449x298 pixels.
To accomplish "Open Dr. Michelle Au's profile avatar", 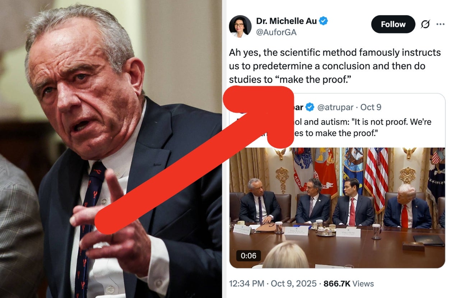I will tap(240, 27).
